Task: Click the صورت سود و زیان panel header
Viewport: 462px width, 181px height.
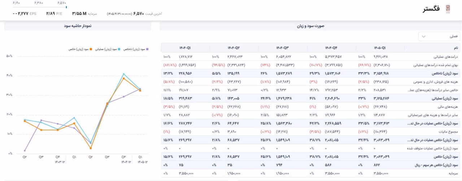Action: [310, 26]
